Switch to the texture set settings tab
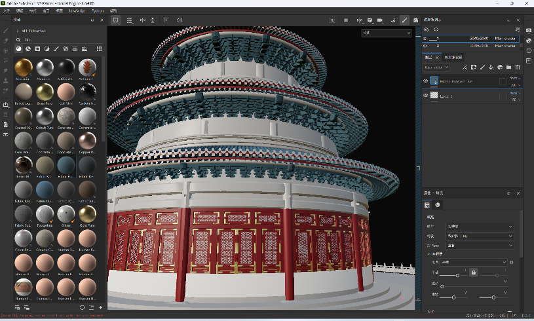534x321 pixels. [x=453, y=57]
